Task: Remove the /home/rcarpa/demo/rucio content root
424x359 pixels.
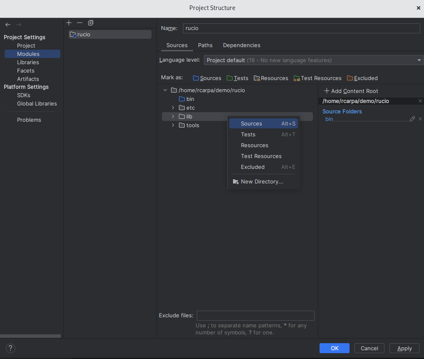Action: 420,101
